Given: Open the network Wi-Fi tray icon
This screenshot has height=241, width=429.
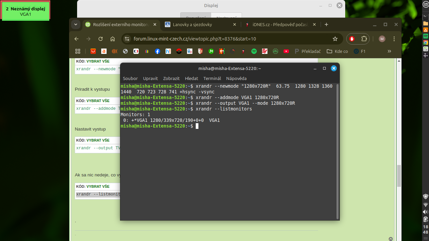Looking at the screenshot, I should 426,204.
